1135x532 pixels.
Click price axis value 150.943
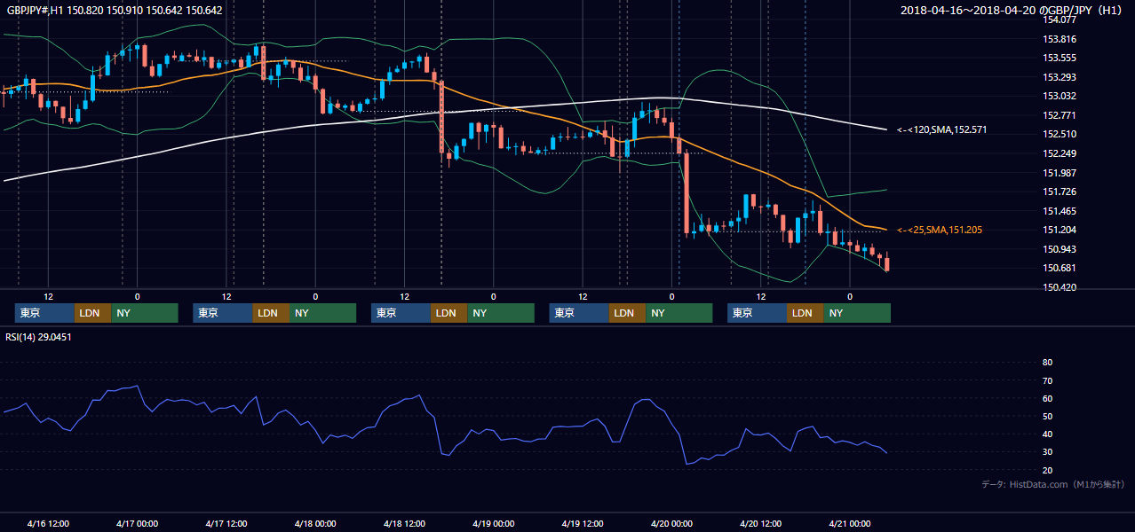[1060, 249]
